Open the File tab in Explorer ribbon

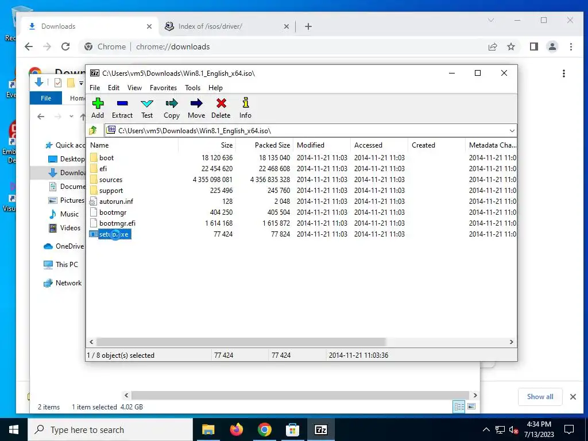click(x=46, y=98)
